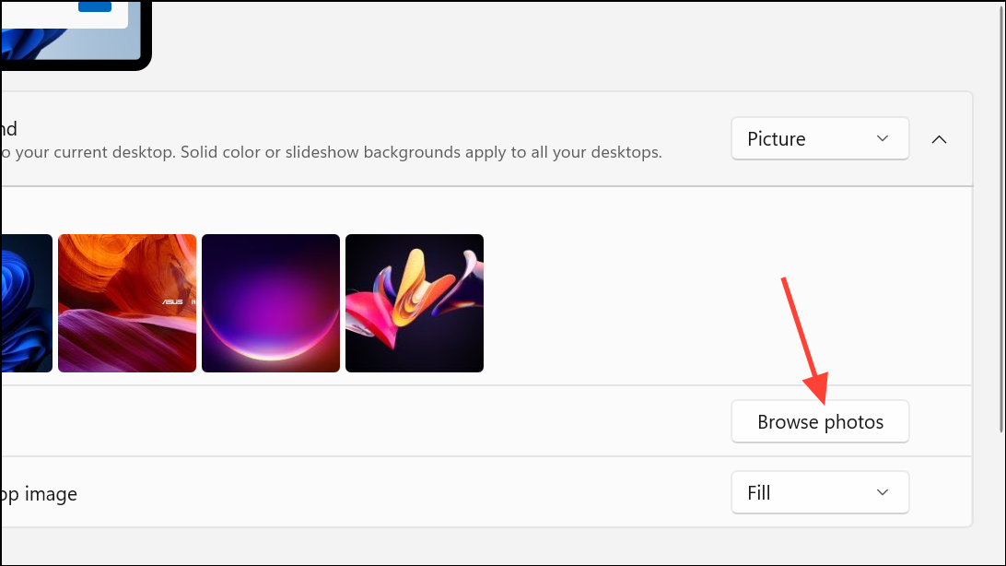Open the Fill fit dropdown

[x=819, y=492]
